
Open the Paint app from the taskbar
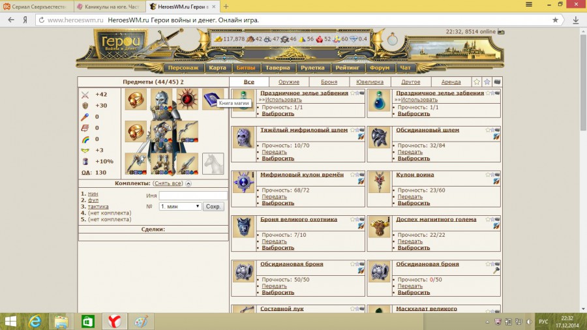pyautogui.click(x=141, y=322)
